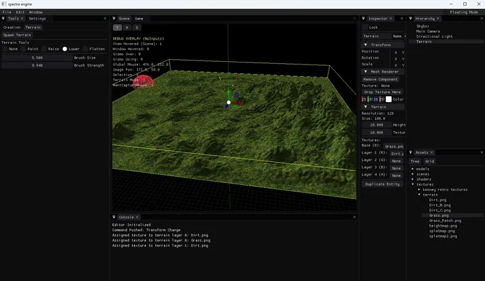The image size is (485, 281).
Task: Select the R rotate gizmo button
Action: [x=127, y=28]
